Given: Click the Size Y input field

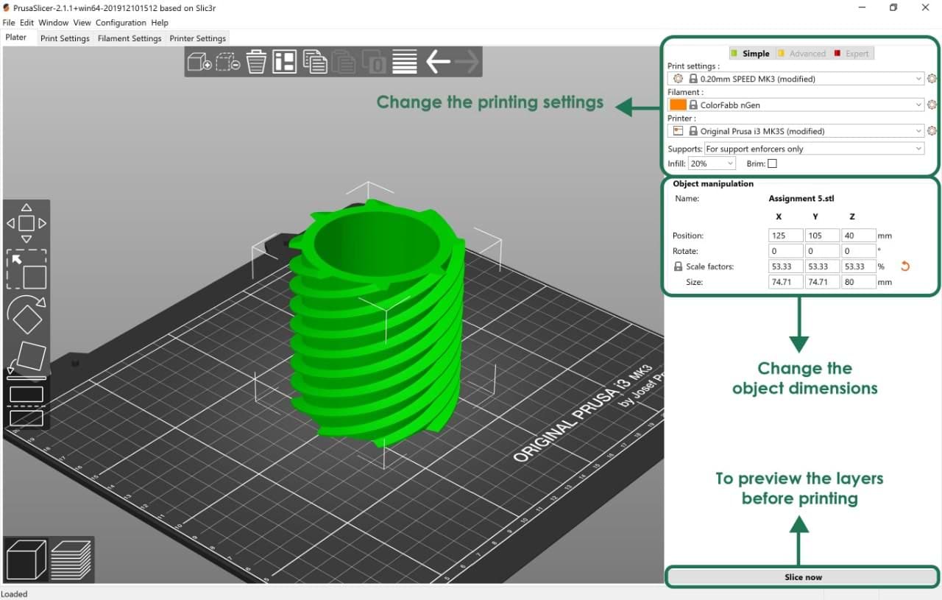Looking at the screenshot, I should (x=822, y=282).
